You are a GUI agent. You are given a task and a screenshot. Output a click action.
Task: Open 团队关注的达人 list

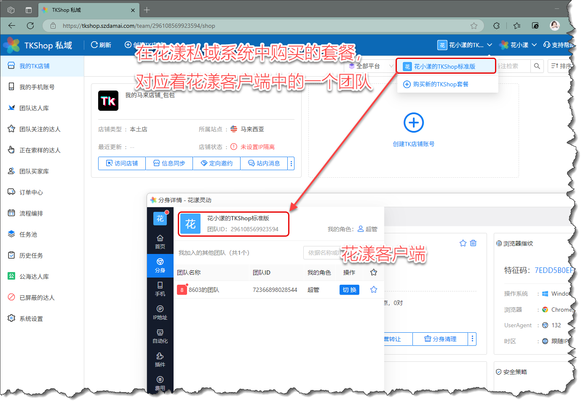[42, 129]
